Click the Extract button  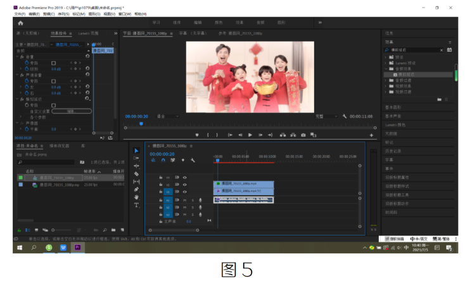(293, 135)
